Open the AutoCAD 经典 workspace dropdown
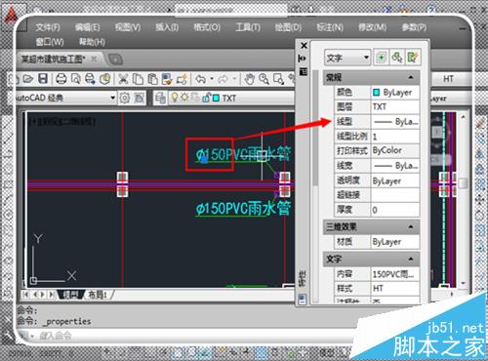 tap(112, 98)
